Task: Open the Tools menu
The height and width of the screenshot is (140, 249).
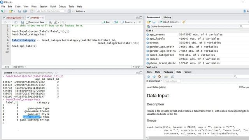Action: [71, 7]
